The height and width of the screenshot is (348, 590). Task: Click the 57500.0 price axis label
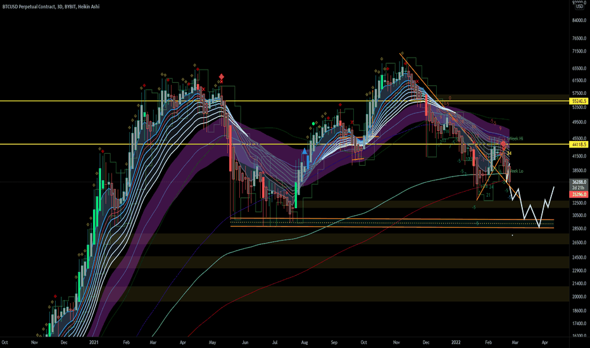click(579, 93)
